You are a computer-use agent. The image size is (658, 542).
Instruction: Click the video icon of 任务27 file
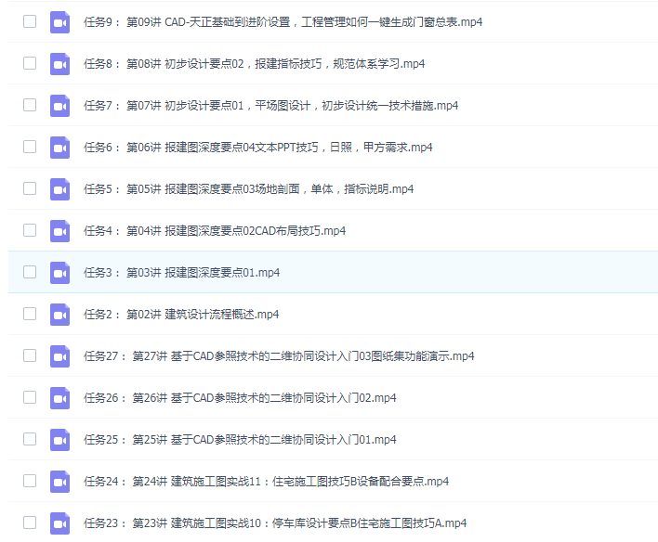(x=59, y=356)
